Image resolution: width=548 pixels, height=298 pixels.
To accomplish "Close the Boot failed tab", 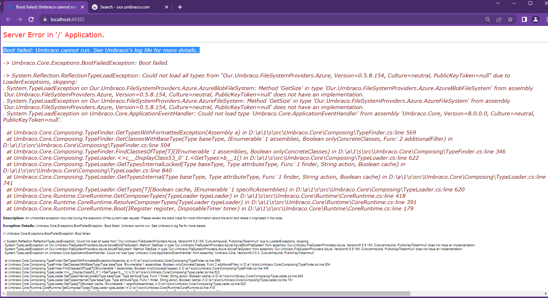I will point(82,7).
